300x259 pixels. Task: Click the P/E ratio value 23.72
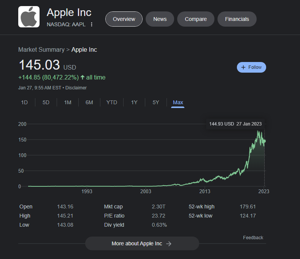[159, 216]
